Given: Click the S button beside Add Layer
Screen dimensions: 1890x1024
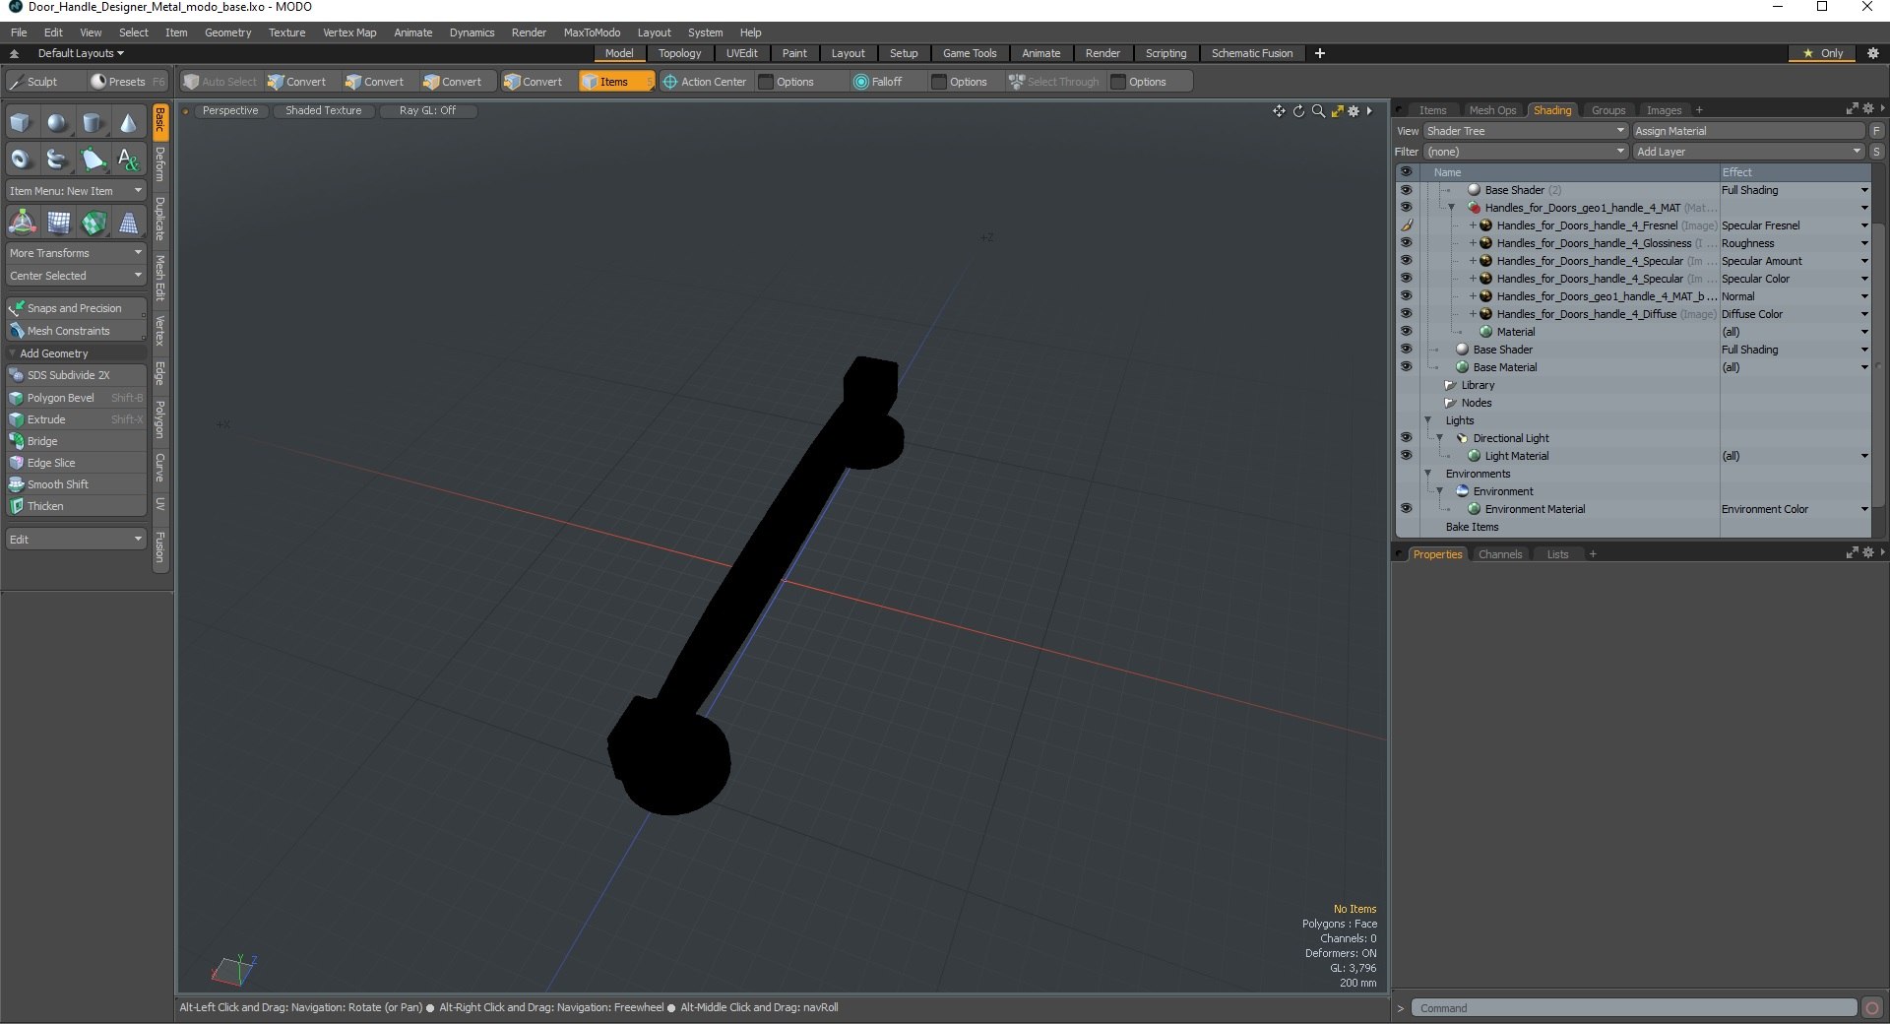Looking at the screenshot, I should (x=1877, y=152).
